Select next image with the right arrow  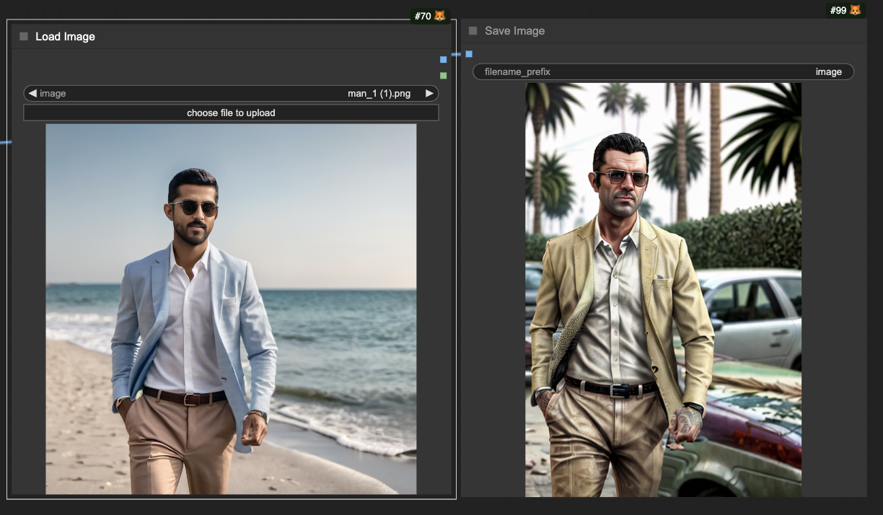click(429, 94)
